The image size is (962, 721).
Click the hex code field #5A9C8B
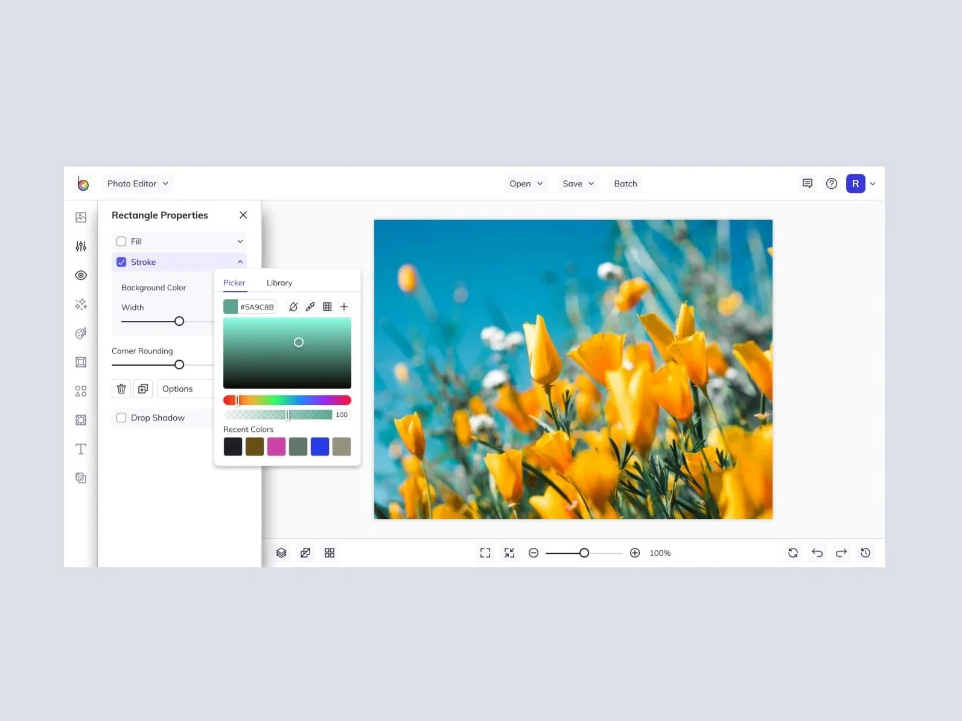[257, 307]
